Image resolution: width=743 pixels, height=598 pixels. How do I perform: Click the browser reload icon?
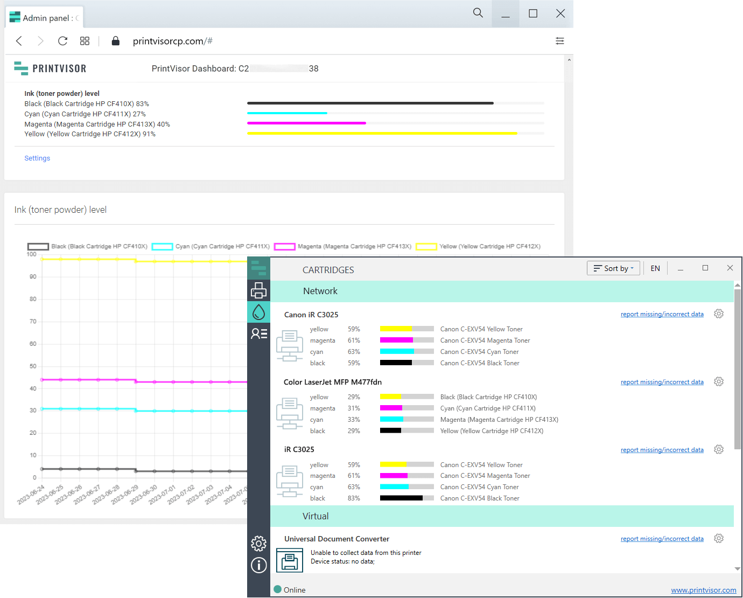(x=62, y=41)
